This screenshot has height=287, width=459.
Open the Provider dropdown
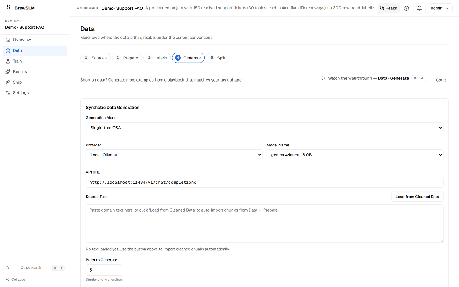coord(174,155)
